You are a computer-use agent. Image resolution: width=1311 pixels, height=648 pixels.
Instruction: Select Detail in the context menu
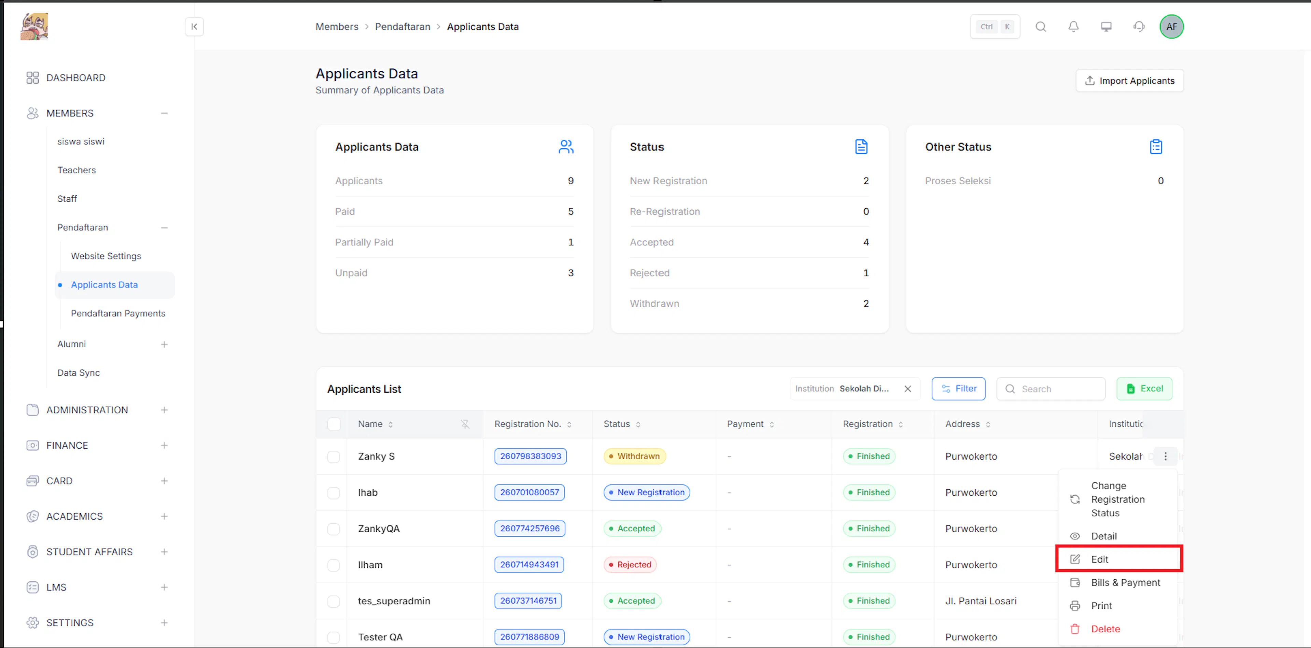coord(1118,536)
